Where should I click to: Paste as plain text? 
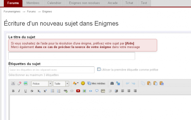[x=155, y=83]
